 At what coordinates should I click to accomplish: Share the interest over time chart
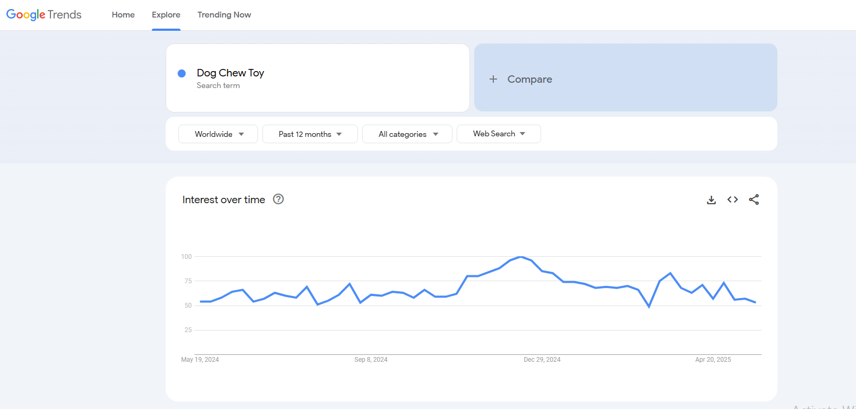(x=754, y=199)
